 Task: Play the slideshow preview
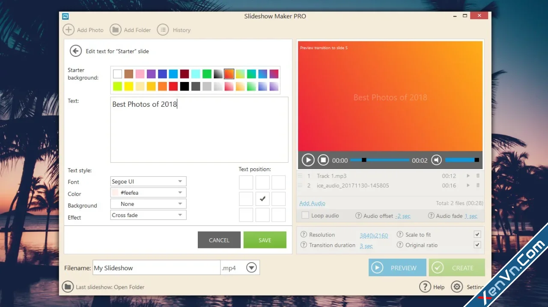pos(308,160)
